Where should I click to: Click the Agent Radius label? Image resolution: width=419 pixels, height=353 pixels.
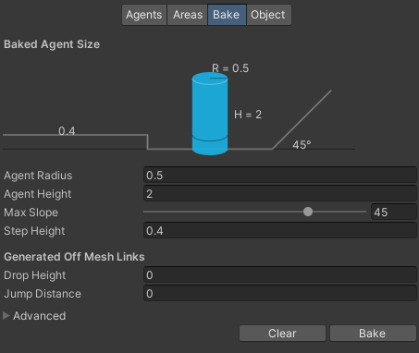[x=38, y=176]
